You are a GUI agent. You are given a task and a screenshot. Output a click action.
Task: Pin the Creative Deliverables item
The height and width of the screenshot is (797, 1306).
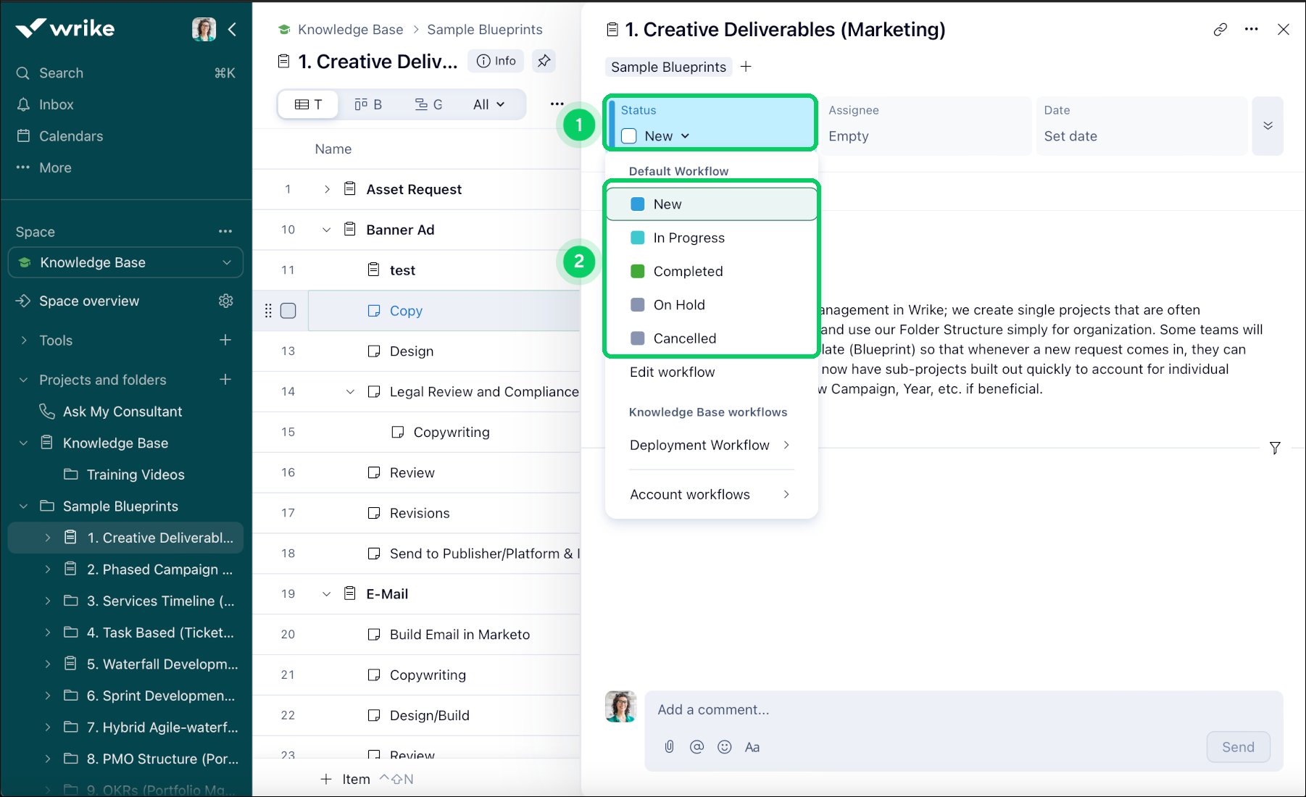[x=544, y=61]
